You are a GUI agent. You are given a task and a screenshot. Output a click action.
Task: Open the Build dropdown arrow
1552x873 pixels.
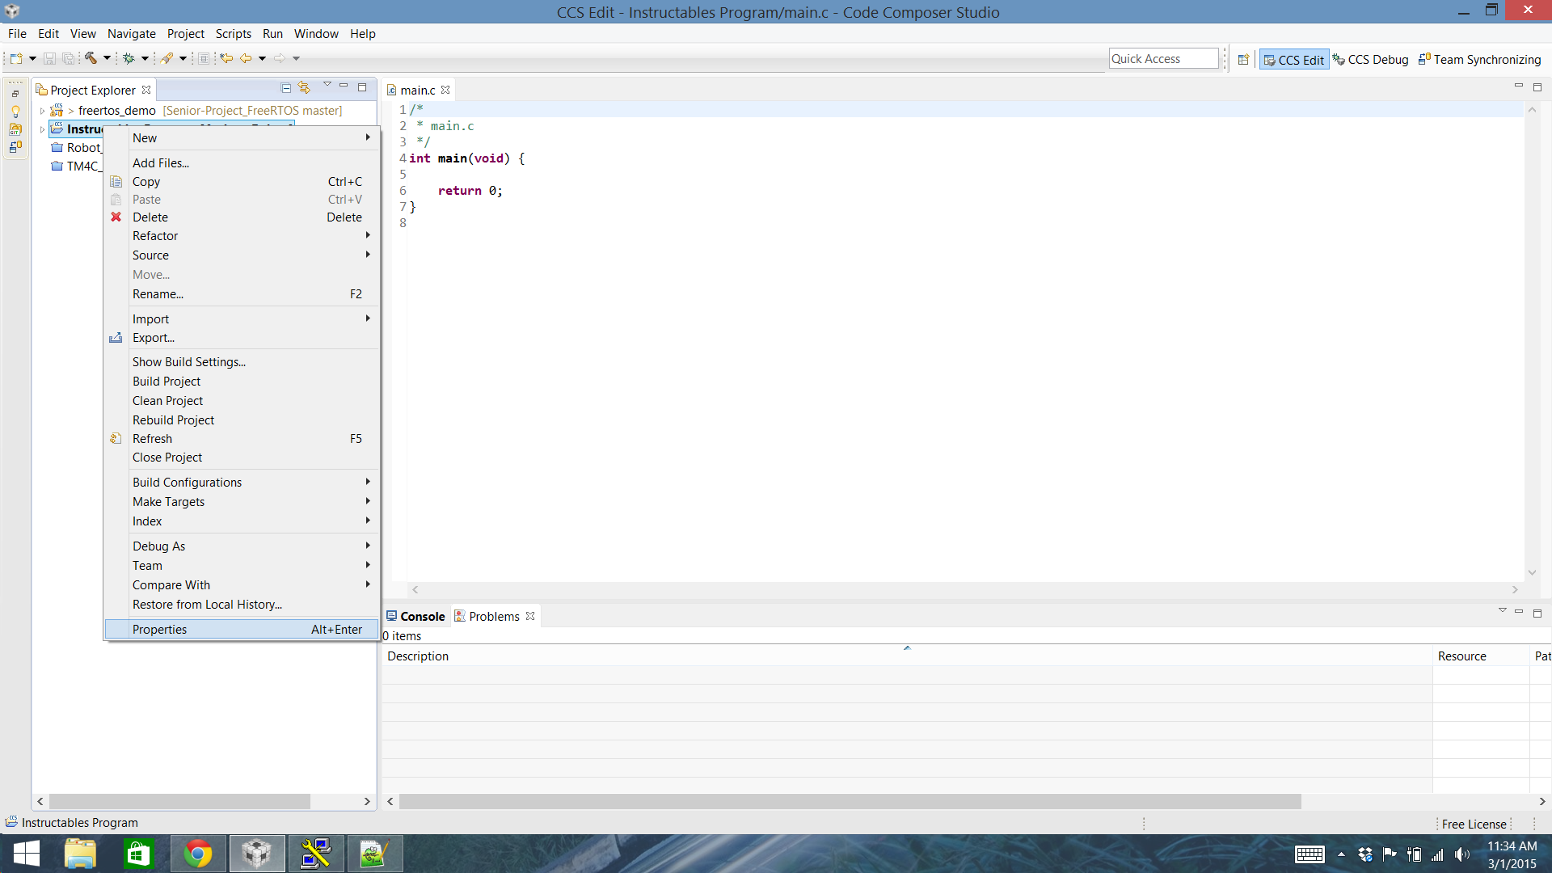(107, 58)
